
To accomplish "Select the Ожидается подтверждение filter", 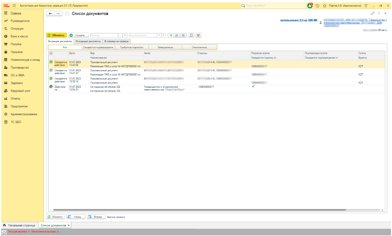I will (98, 47).
